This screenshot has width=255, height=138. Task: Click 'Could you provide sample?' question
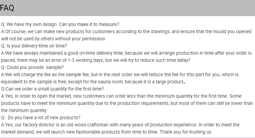[32, 67]
